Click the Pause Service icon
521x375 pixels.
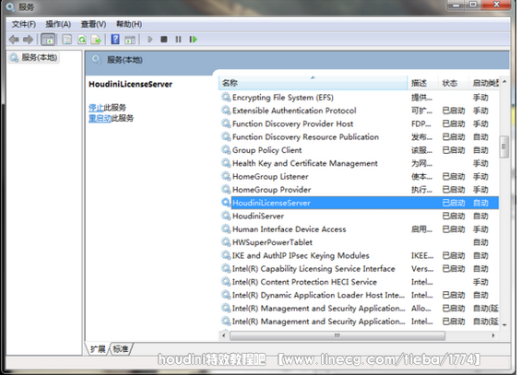[x=178, y=40]
